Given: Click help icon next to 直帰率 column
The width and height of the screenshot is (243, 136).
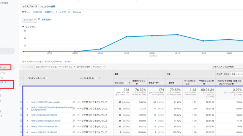Looking at the screenshot, I should [176, 83].
